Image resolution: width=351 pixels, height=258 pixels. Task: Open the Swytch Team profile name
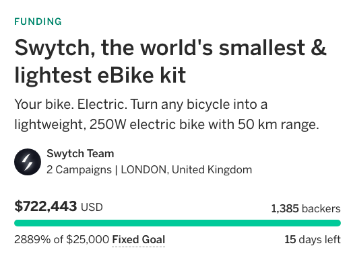(x=80, y=154)
